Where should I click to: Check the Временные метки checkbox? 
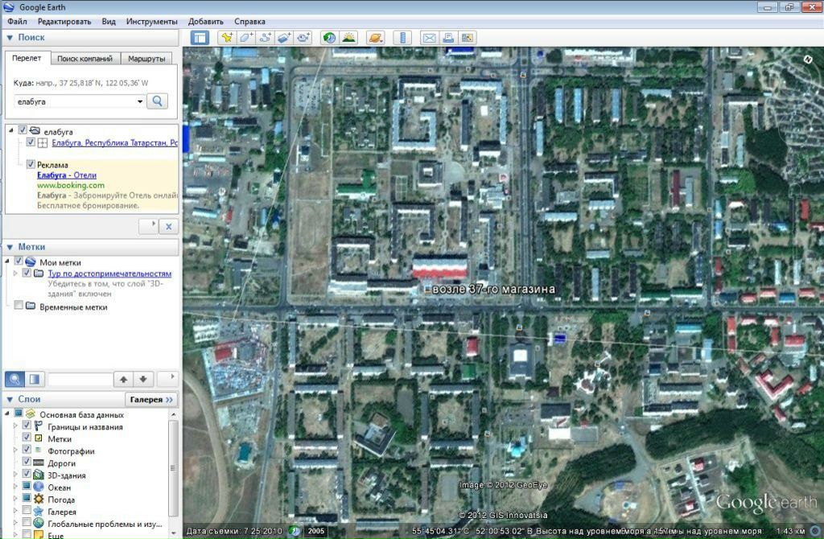(19, 307)
